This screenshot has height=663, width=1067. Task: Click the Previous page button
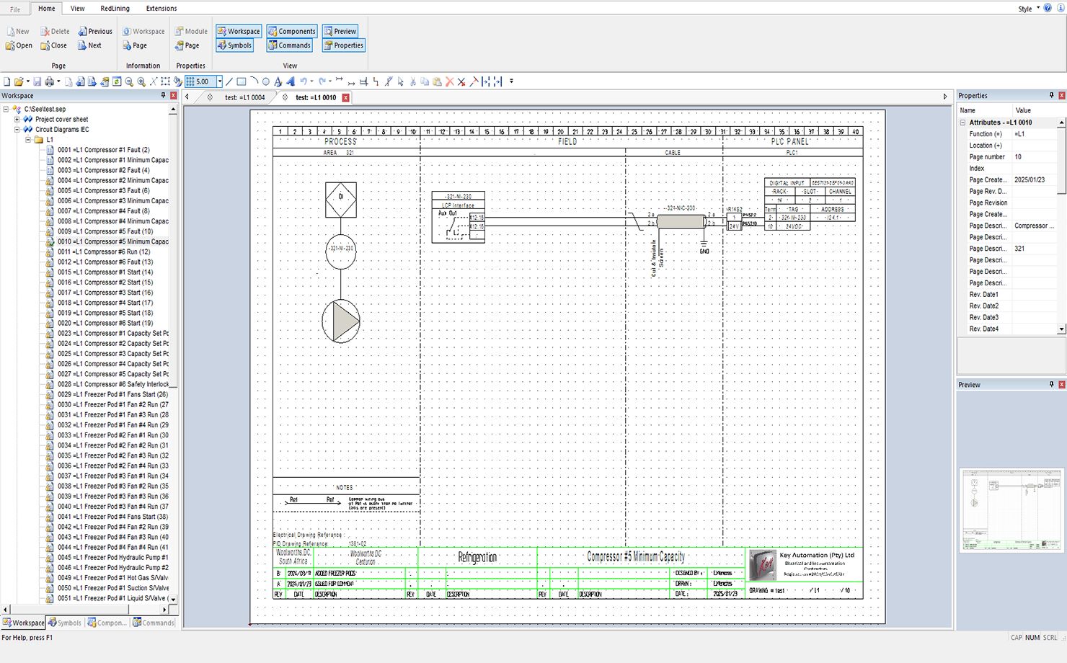tap(95, 32)
